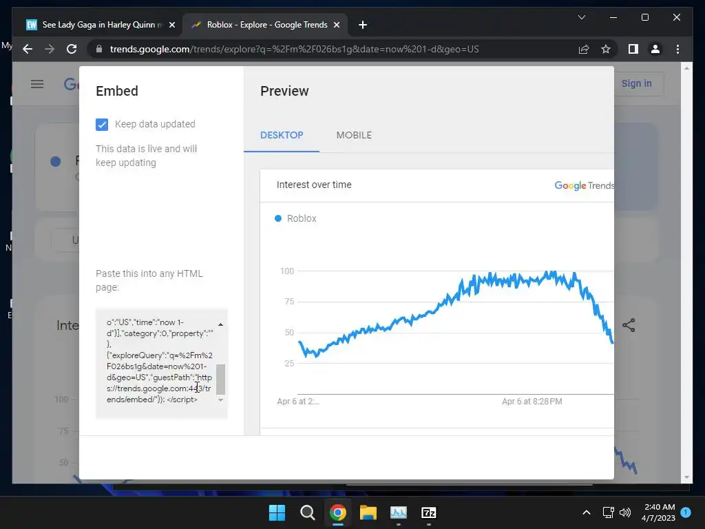This screenshot has height=529, width=705.
Task: Reload the Google Trends page
Action: coord(72,49)
